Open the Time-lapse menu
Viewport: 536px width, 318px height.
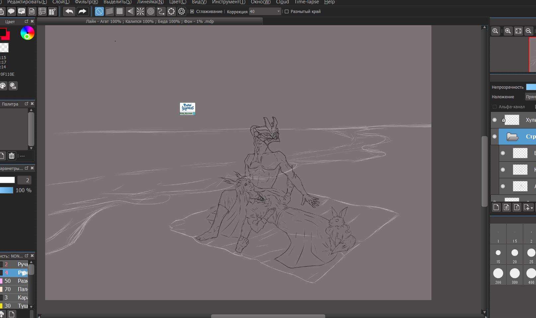pyautogui.click(x=307, y=2)
